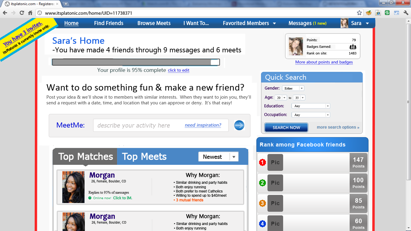Open the Occupation dropdown
This screenshot has width=411, height=231.
311,115
